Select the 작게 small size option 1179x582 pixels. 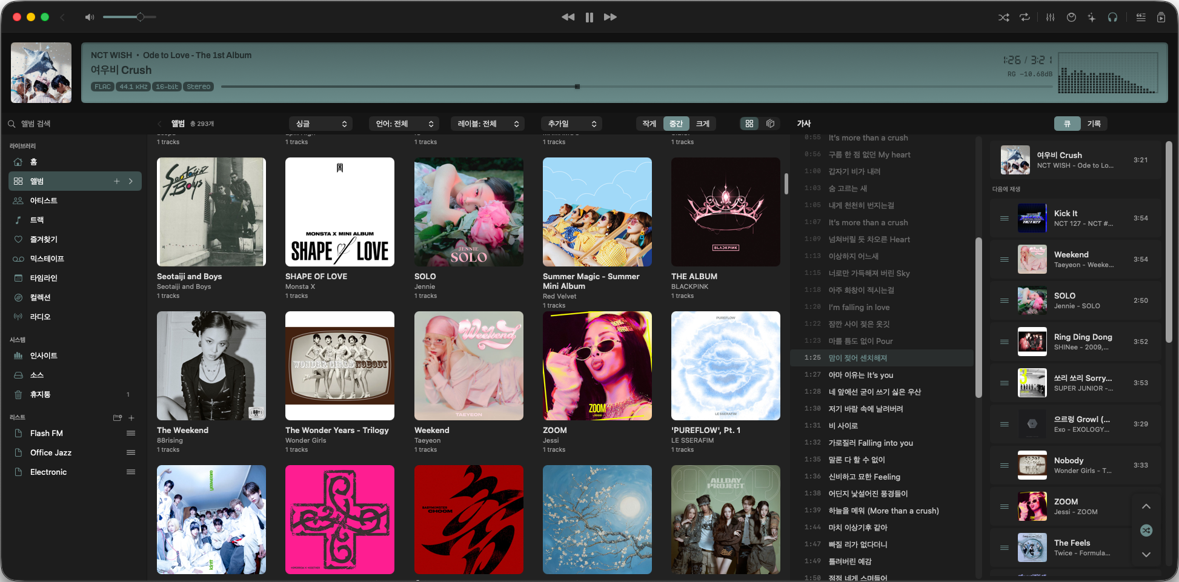pyautogui.click(x=649, y=124)
